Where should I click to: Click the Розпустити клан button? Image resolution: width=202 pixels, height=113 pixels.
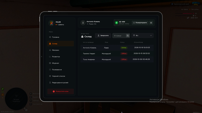click(61, 91)
